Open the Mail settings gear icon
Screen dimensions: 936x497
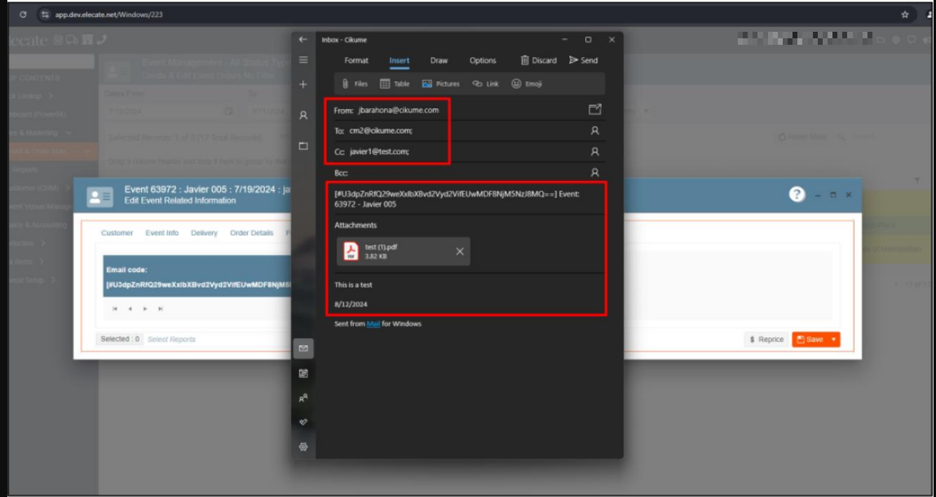(303, 446)
